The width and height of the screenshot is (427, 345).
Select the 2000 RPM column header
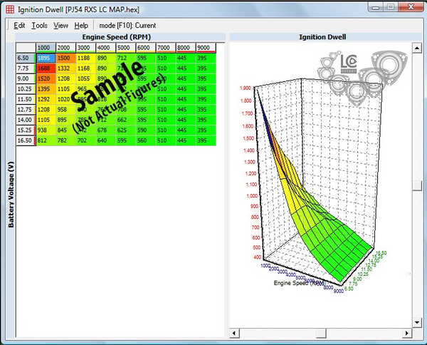[66, 48]
